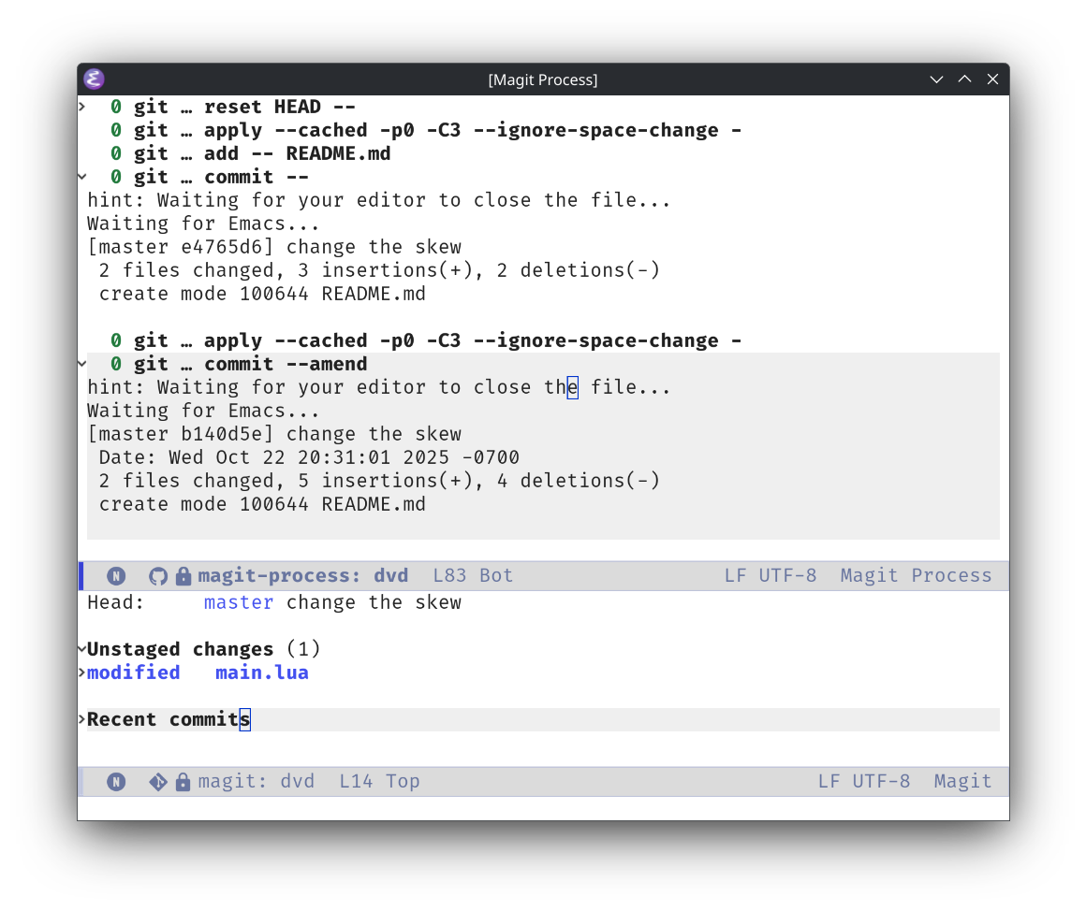Viewport: 1086px width, 911px height.
Task: Click the magit-process: dvd buffer name
Action: (x=302, y=575)
